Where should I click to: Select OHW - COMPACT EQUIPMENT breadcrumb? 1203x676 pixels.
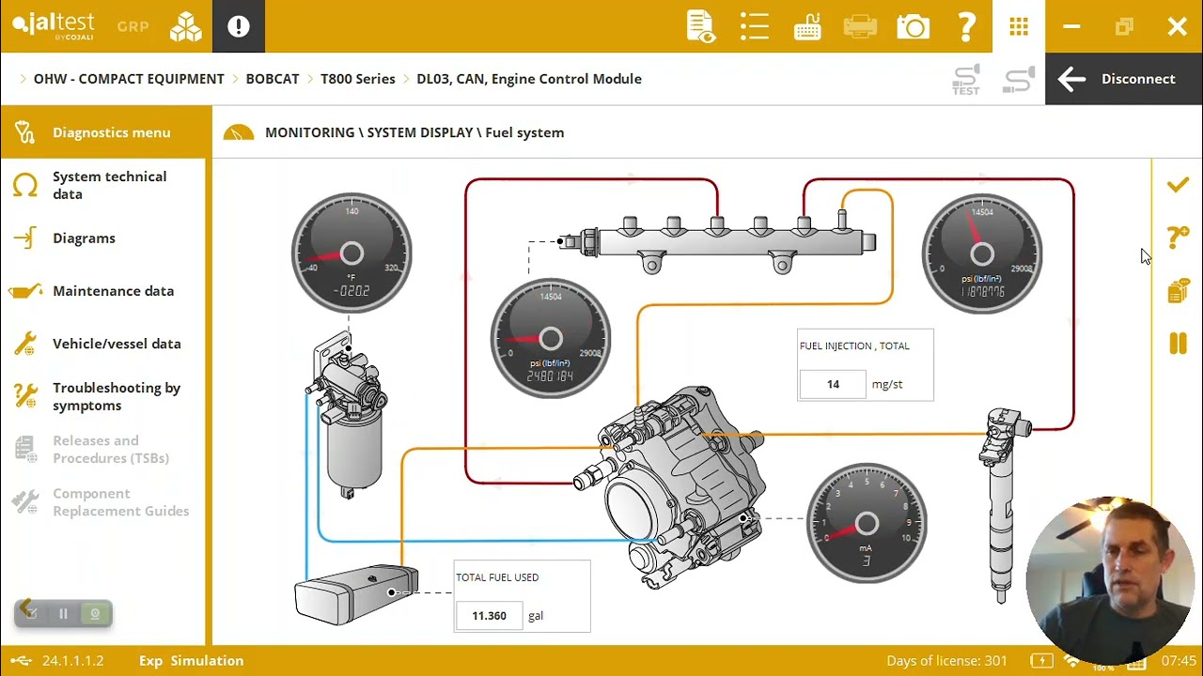coord(129,79)
